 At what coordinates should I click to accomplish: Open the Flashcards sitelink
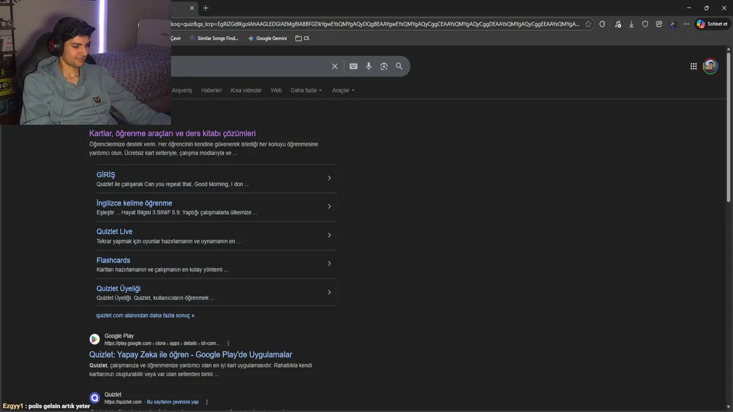[x=113, y=260]
